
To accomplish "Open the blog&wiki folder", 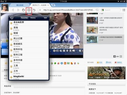I will 29,77.
